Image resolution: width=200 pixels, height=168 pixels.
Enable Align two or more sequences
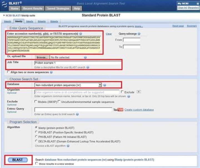(8, 72)
